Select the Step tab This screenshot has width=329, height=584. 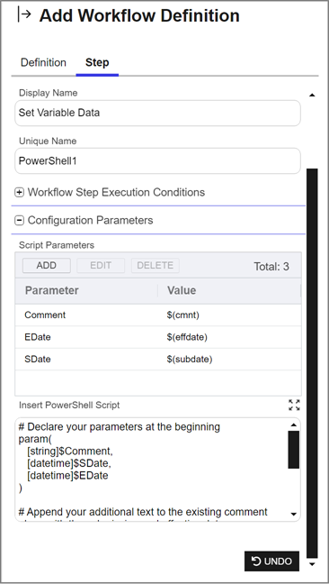pyautogui.click(x=97, y=62)
